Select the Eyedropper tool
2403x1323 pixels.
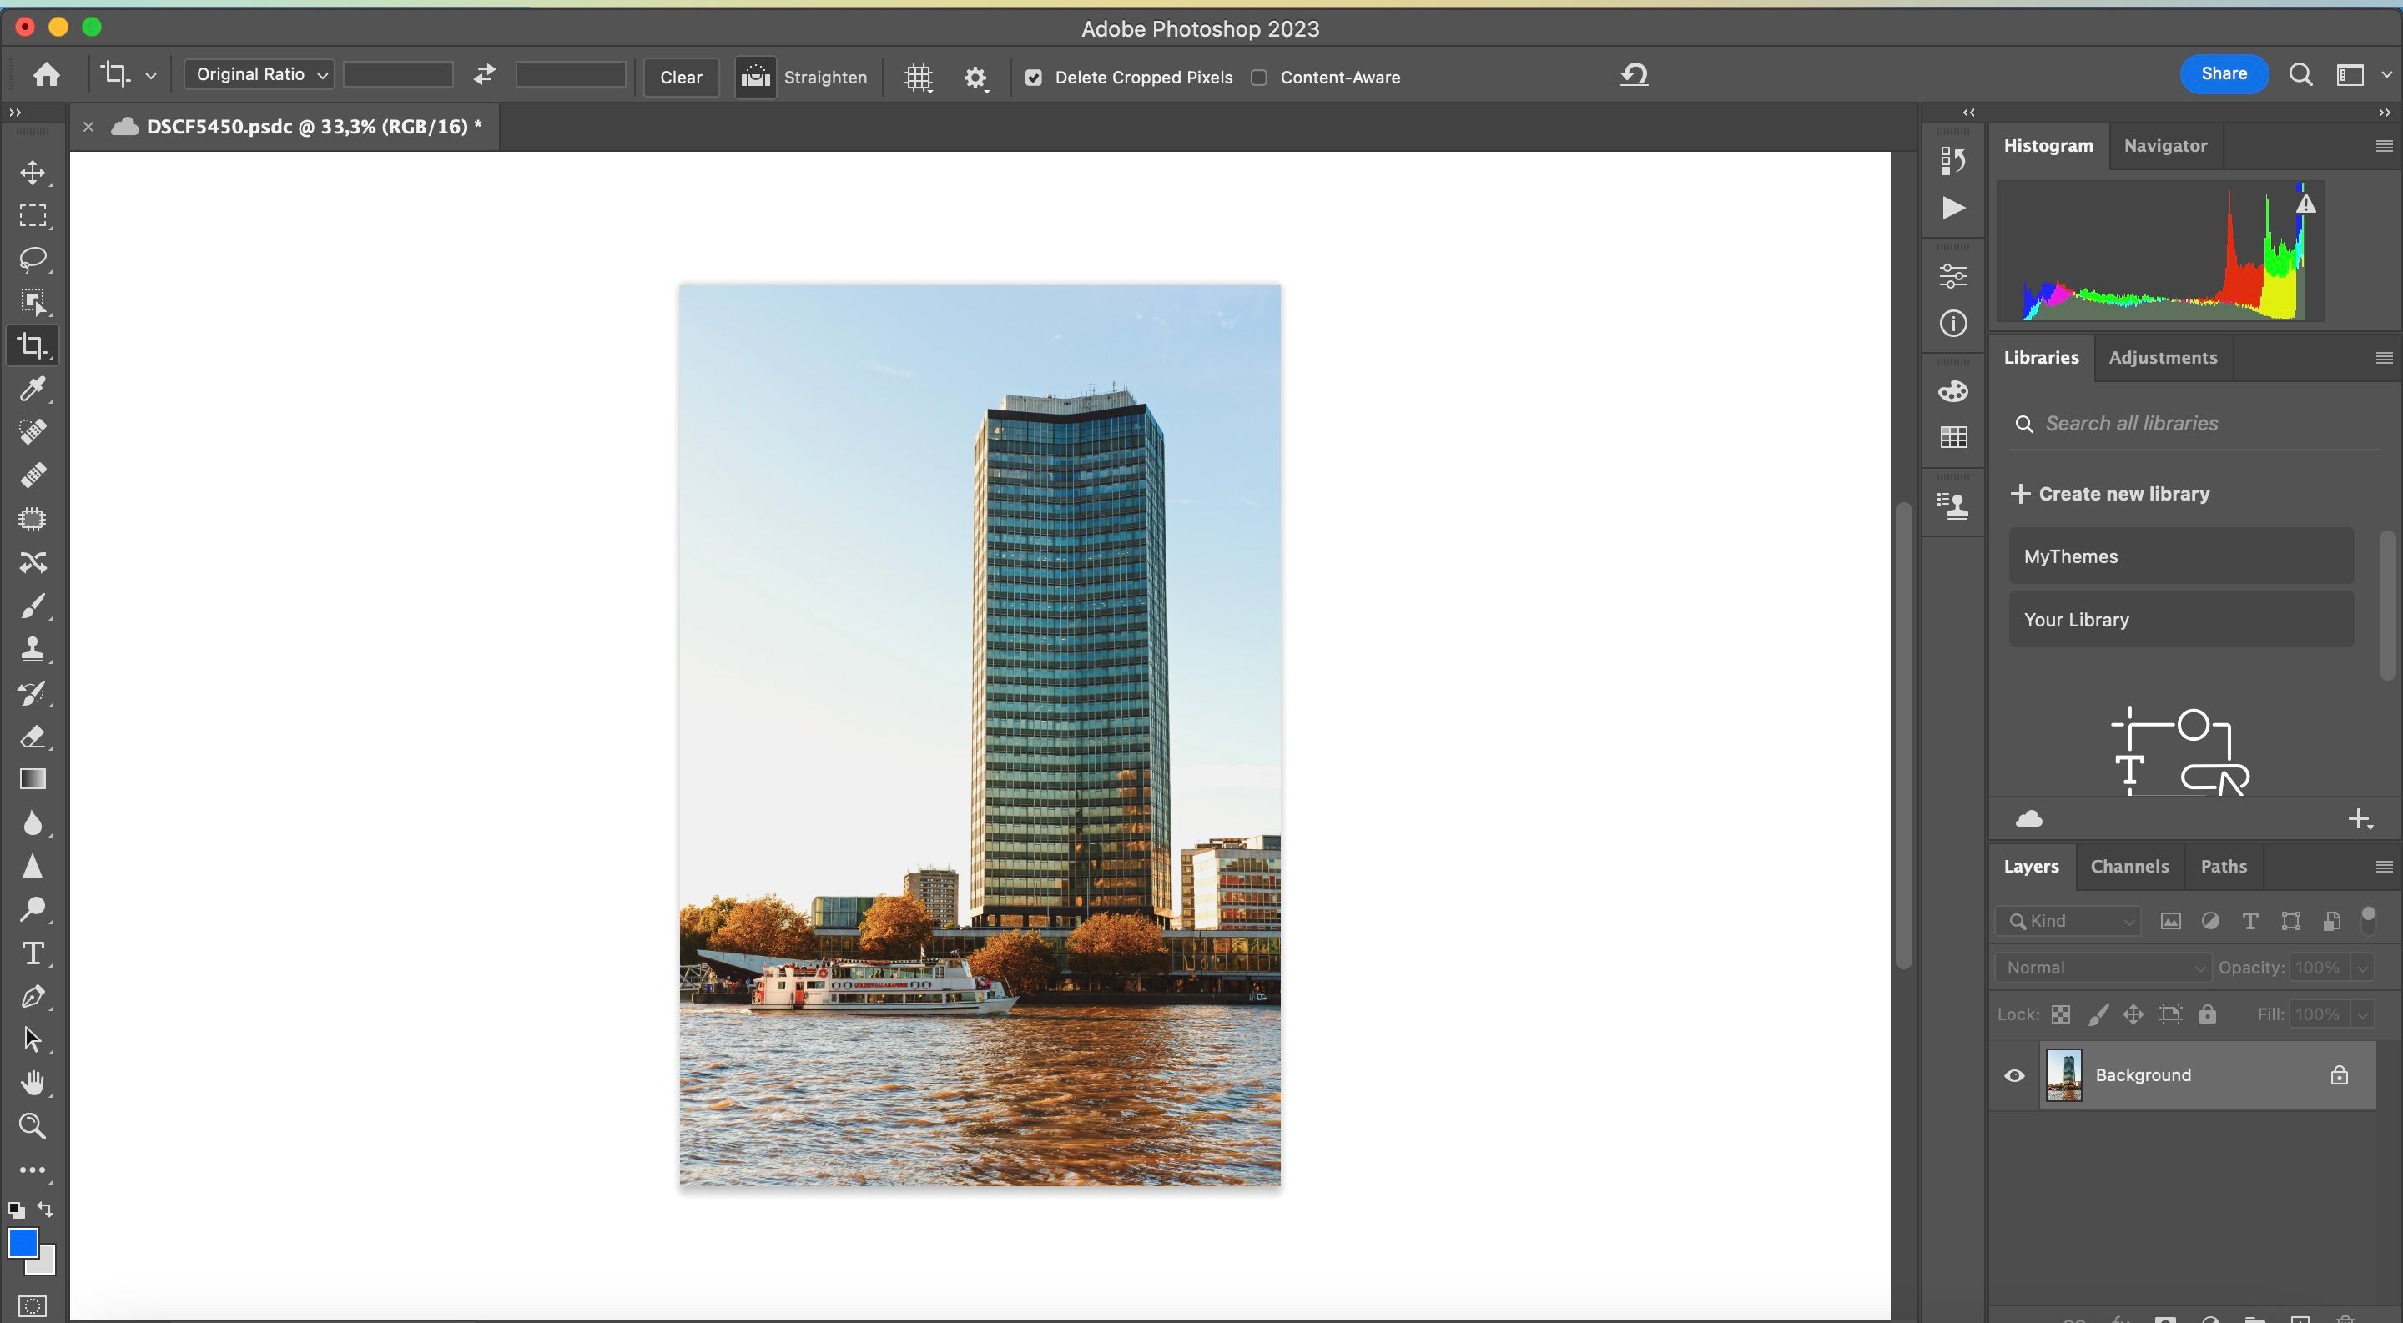pyautogui.click(x=33, y=389)
